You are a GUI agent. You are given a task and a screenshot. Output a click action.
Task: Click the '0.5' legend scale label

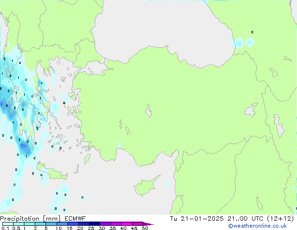tap(16, 228)
